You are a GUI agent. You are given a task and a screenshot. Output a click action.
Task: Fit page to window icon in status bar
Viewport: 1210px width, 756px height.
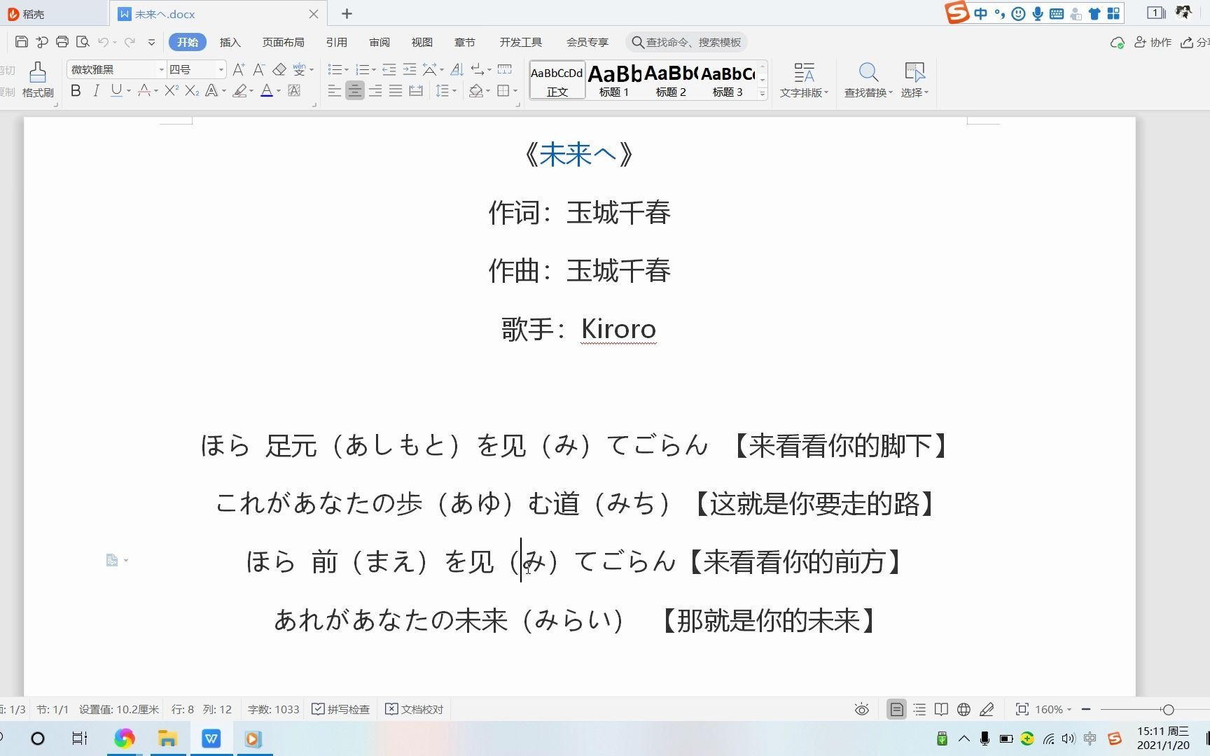point(1022,710)
